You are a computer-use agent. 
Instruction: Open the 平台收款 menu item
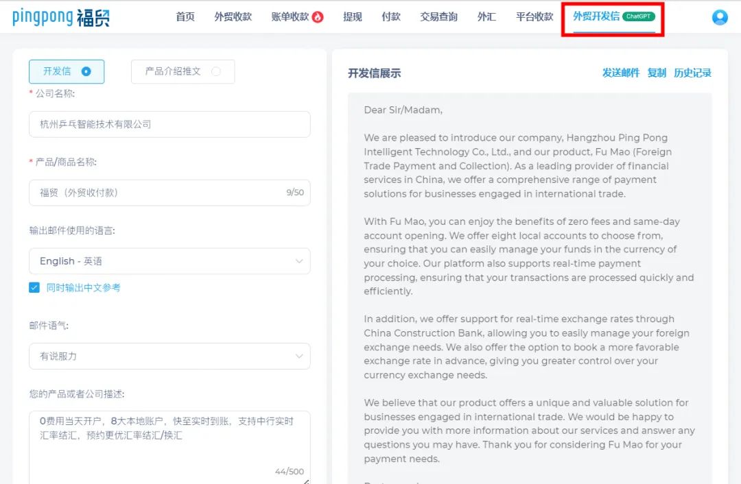click(534, 17)
